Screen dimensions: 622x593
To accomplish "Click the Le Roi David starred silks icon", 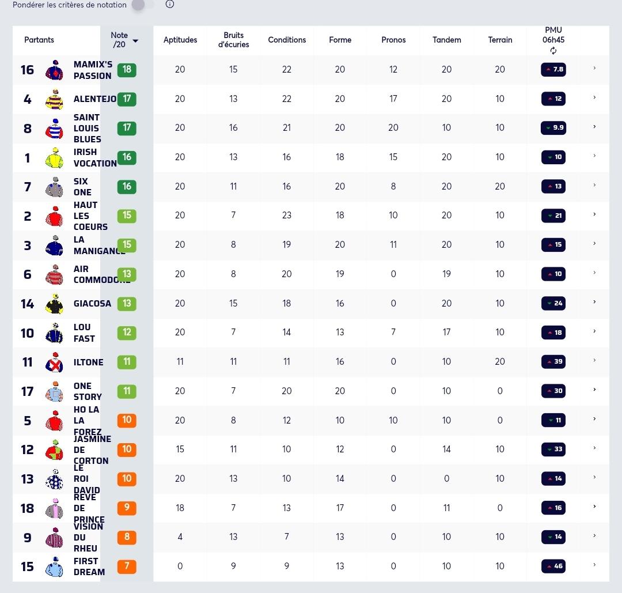I will [54, 479].
